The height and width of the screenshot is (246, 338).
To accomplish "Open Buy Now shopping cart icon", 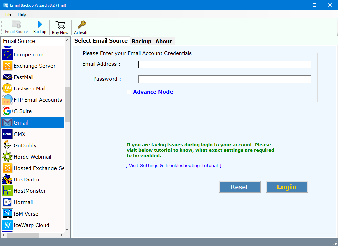I will pos(60,25).
